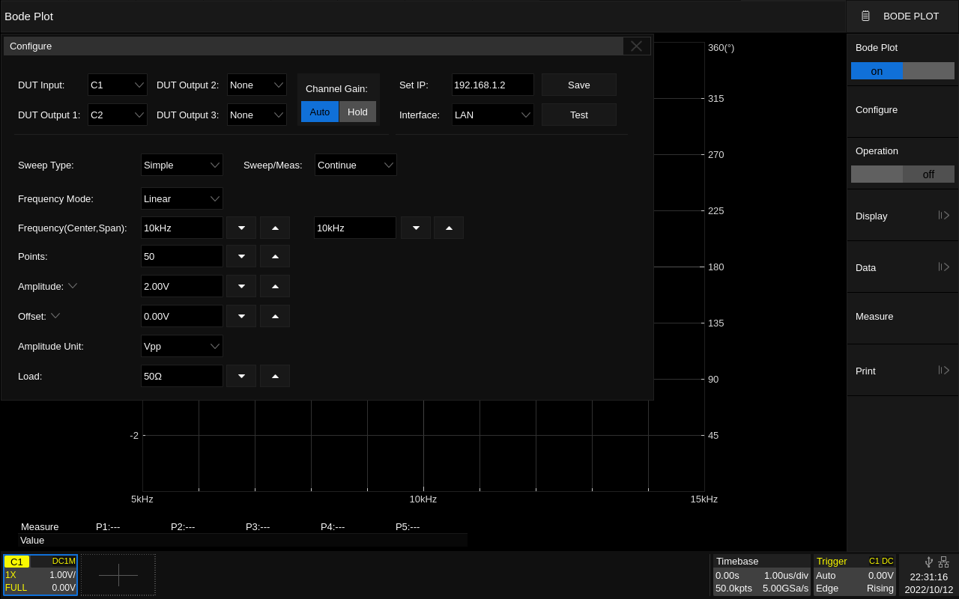Open the Data submenu
This screenshot has width=959, height=599.
point(902,267)
